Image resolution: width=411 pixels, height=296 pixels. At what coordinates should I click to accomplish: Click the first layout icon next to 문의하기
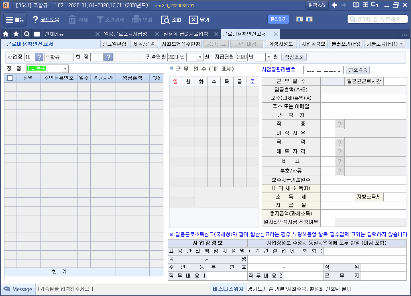(299, 19)
